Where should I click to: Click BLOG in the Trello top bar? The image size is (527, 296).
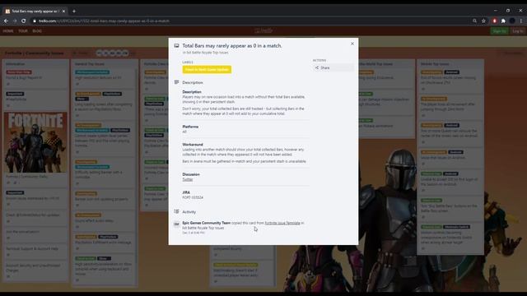[x=37, y=31]
